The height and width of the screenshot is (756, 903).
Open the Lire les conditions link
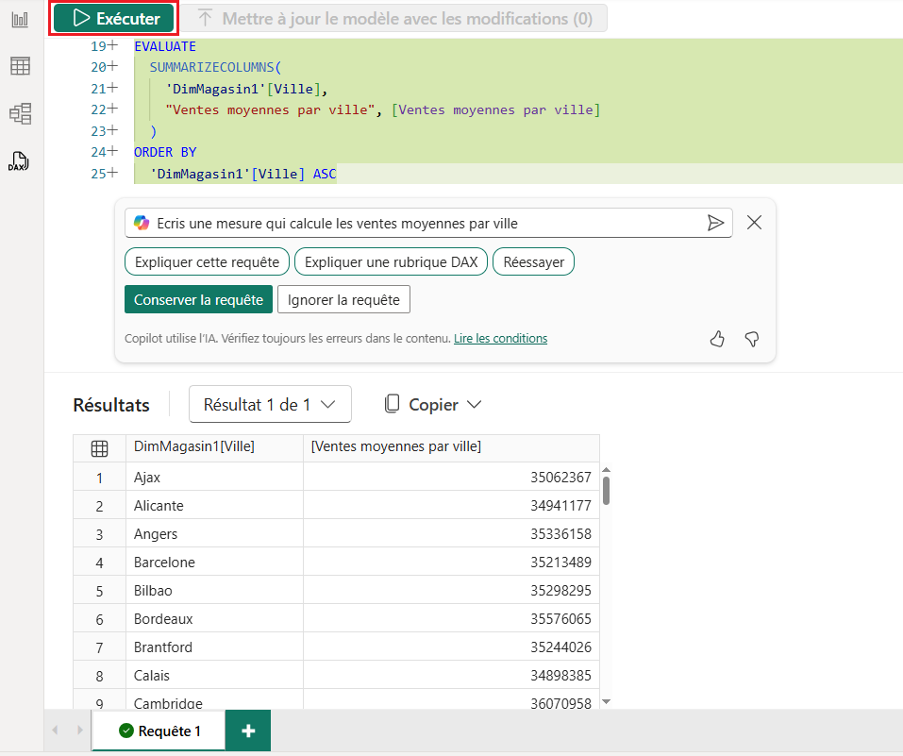500,339
